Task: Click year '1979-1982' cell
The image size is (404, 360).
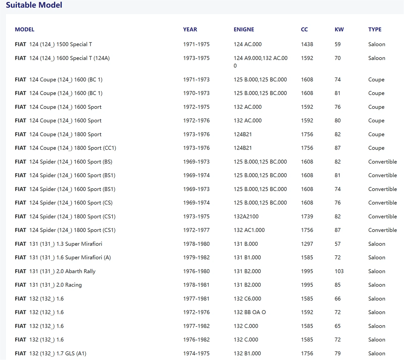Action: [x=196, y=258]
